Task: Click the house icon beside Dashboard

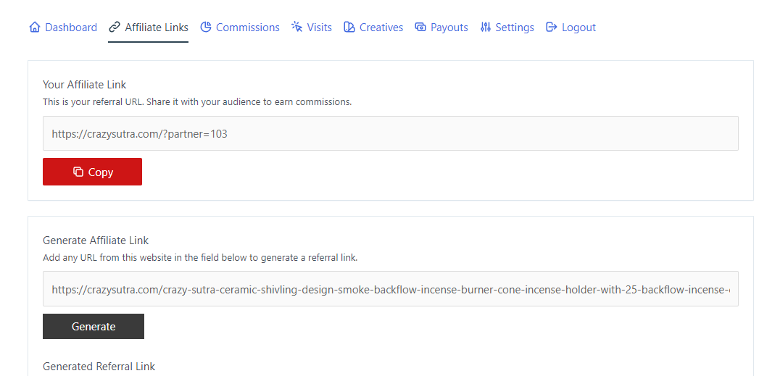Action: pos(35,28)
